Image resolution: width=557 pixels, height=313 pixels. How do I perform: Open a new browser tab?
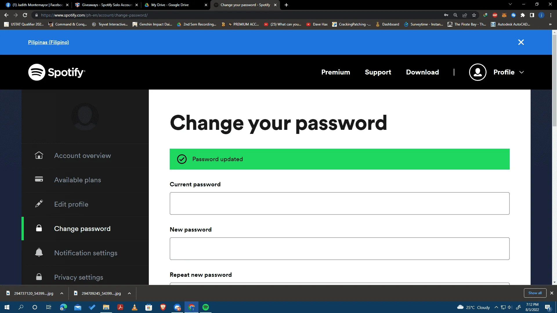(x=286, y=5)
